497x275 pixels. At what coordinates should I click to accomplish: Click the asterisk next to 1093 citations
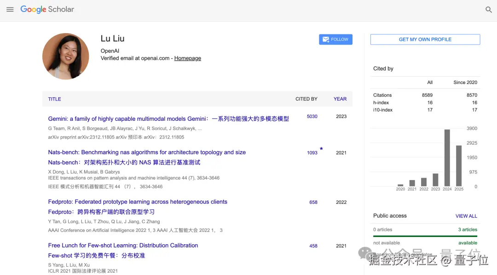pyautogui.click(x=321, y=149)
